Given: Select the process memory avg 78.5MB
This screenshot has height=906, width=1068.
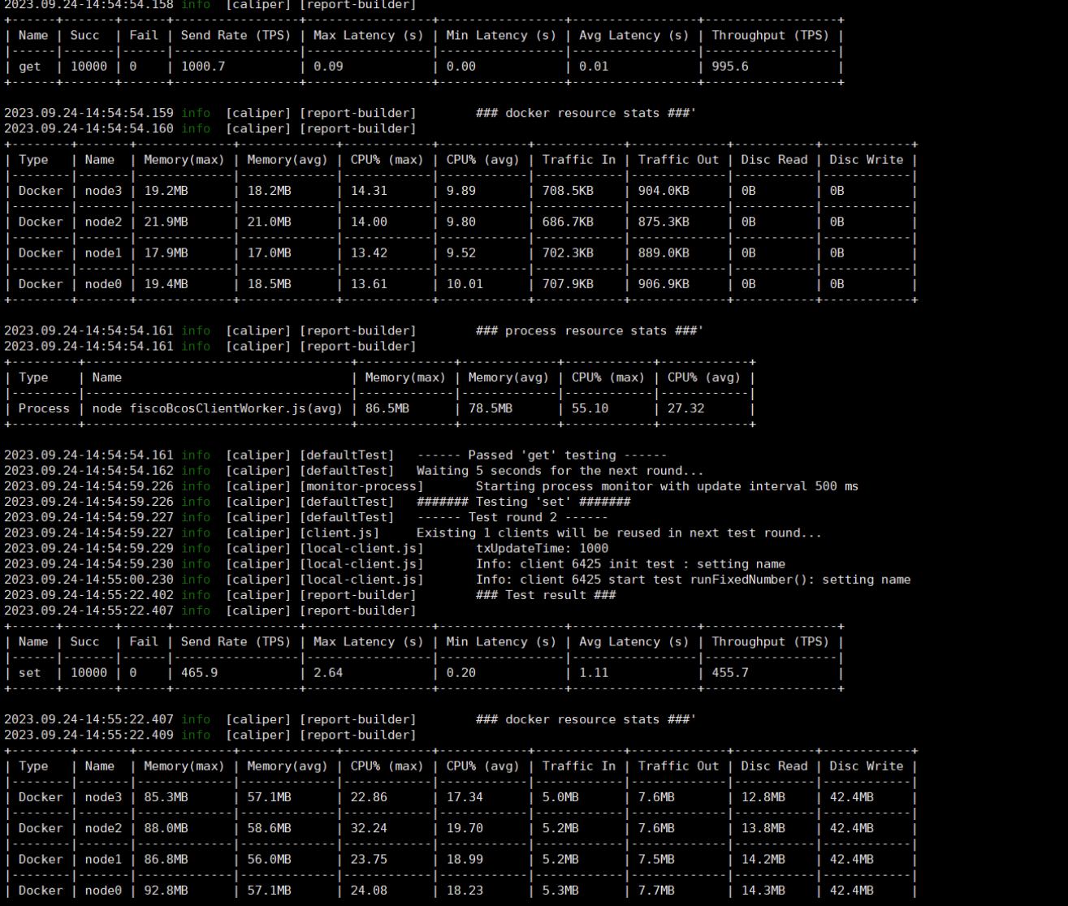Looking at the screenshot, I should (x=491, y=408).
